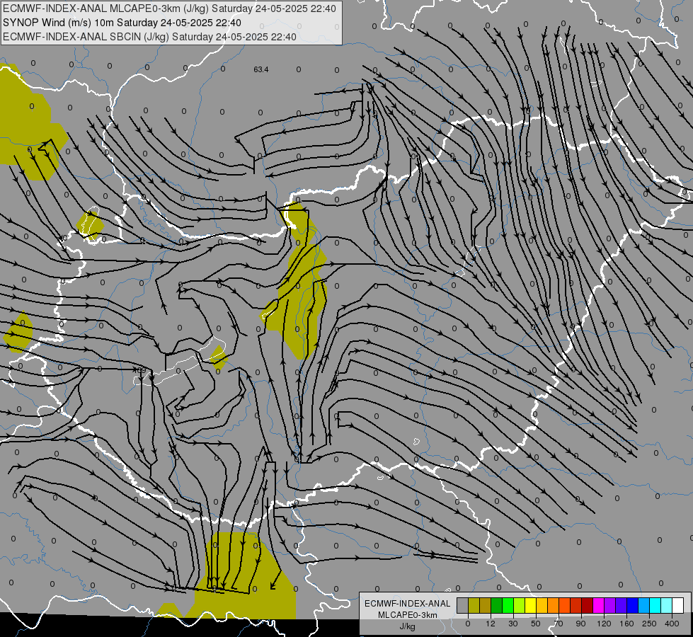Viewport: 693px width, 637px height.
Task: Click the 160 tick label on legend
Action: (x=626, y=624)
